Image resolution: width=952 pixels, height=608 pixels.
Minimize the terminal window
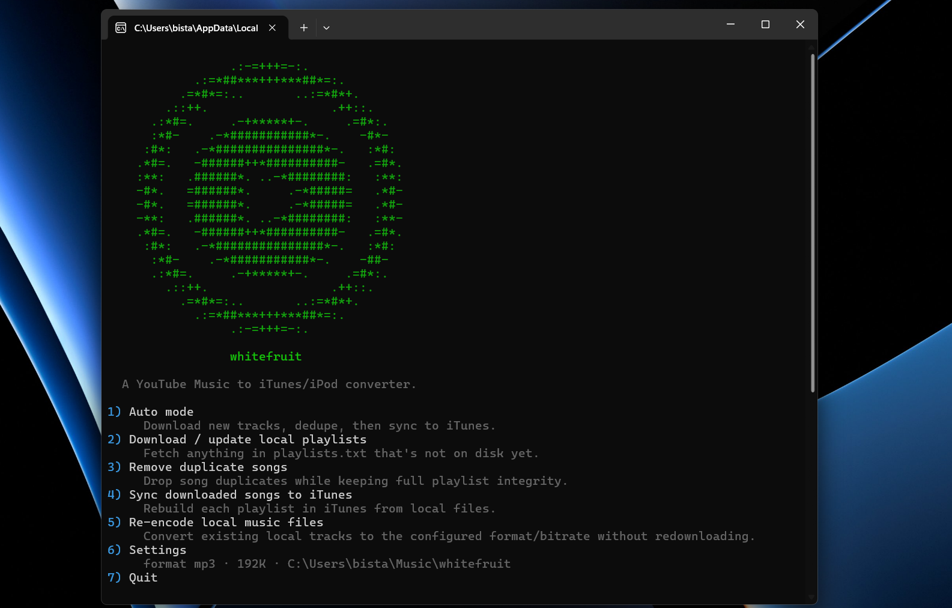click(730, 25)
